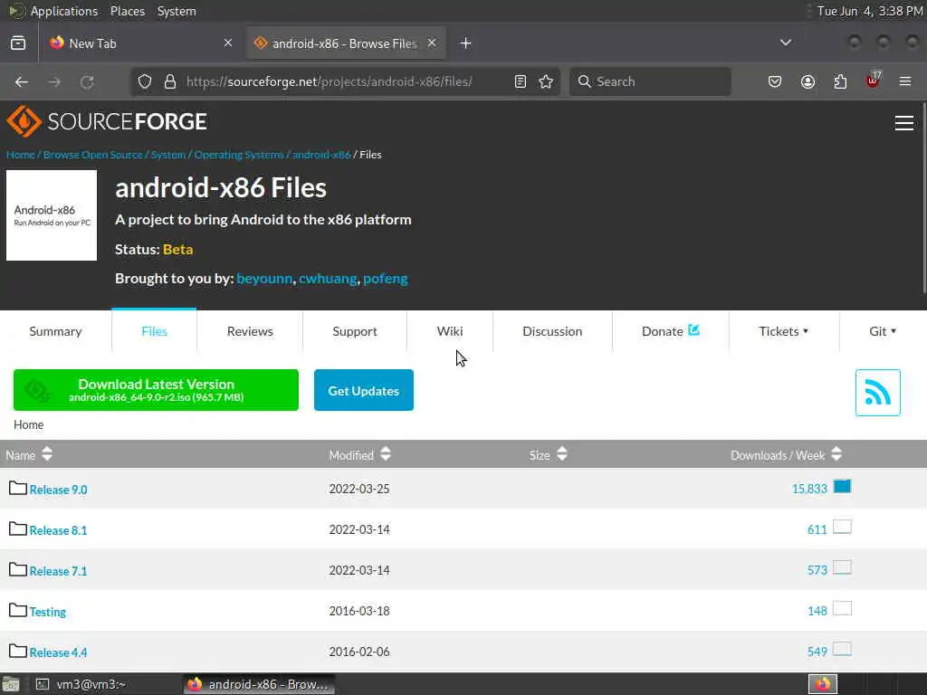Expand the Git dropdown menu

tap(882, 331)
